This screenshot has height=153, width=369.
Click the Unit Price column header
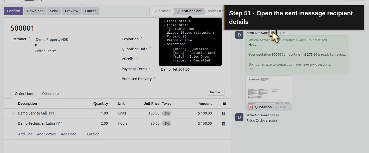click(151, 104)
